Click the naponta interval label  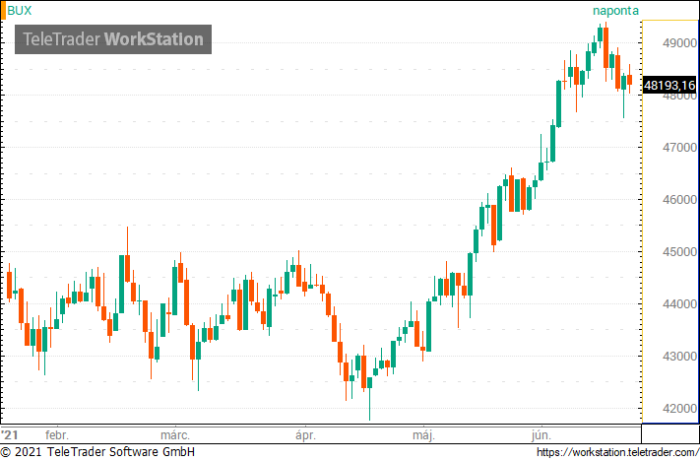tap(615, 11)
